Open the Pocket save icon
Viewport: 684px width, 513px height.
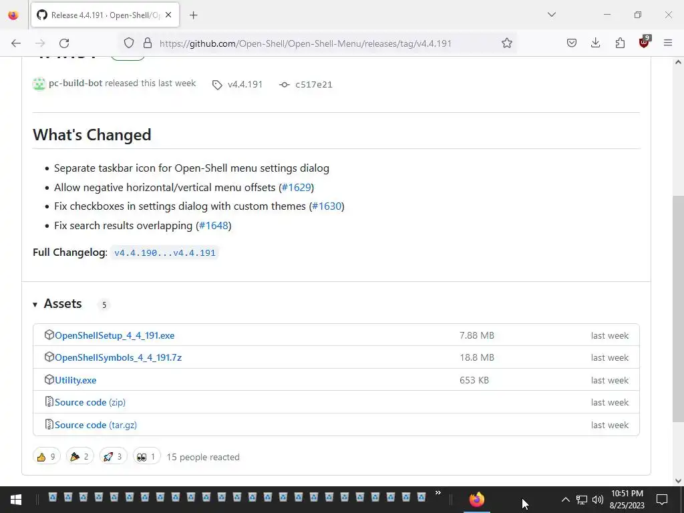(x=572, y=43)
